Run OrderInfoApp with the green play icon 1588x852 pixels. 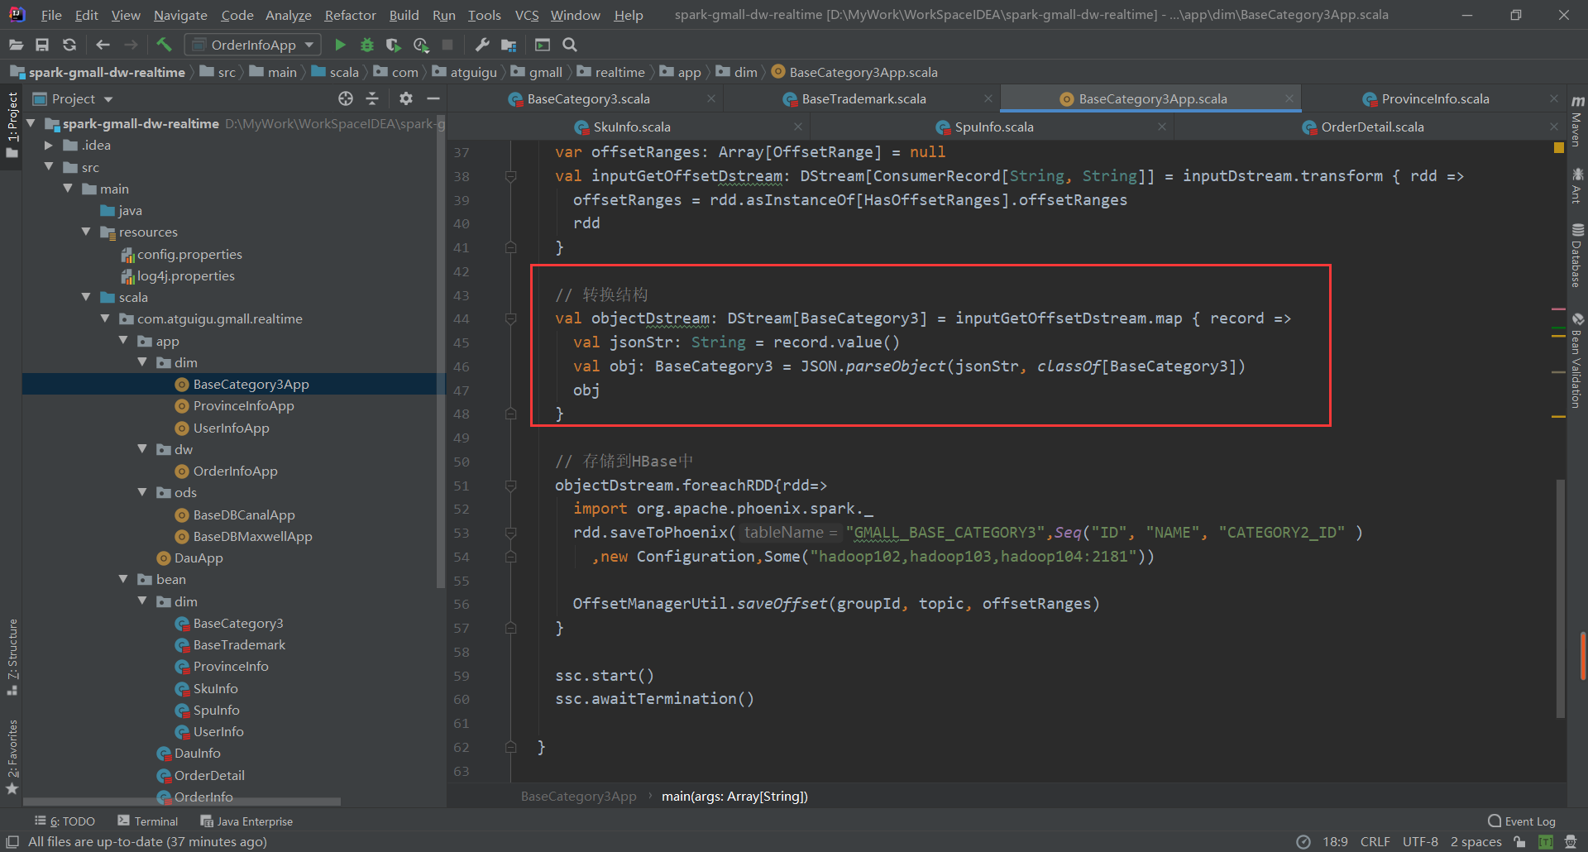(340, 45)
